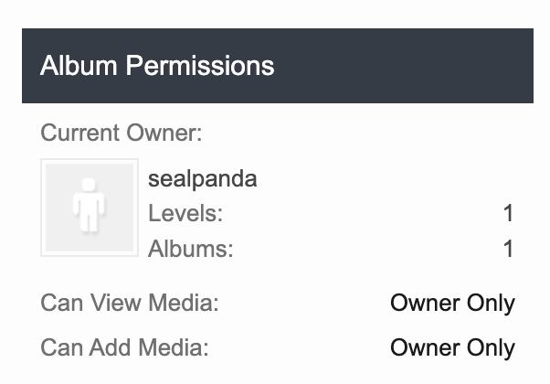Click the word Owner in Current Owner
The height and width of the screenshot is (384, 550).
click(x=164, y=133)
